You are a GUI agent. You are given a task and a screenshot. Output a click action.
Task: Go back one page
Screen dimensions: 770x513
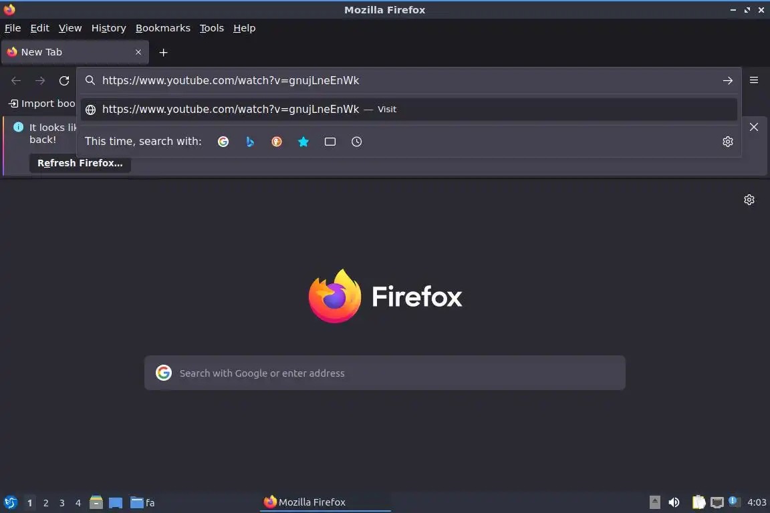pos(16,81)
